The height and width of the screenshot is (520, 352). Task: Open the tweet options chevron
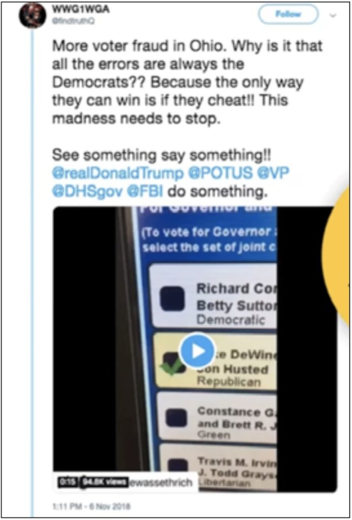333,15
